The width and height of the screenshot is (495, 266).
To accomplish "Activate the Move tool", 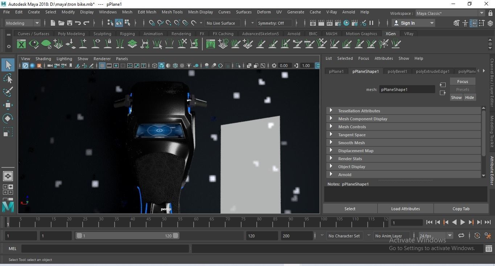I will (x=8, y=105).
